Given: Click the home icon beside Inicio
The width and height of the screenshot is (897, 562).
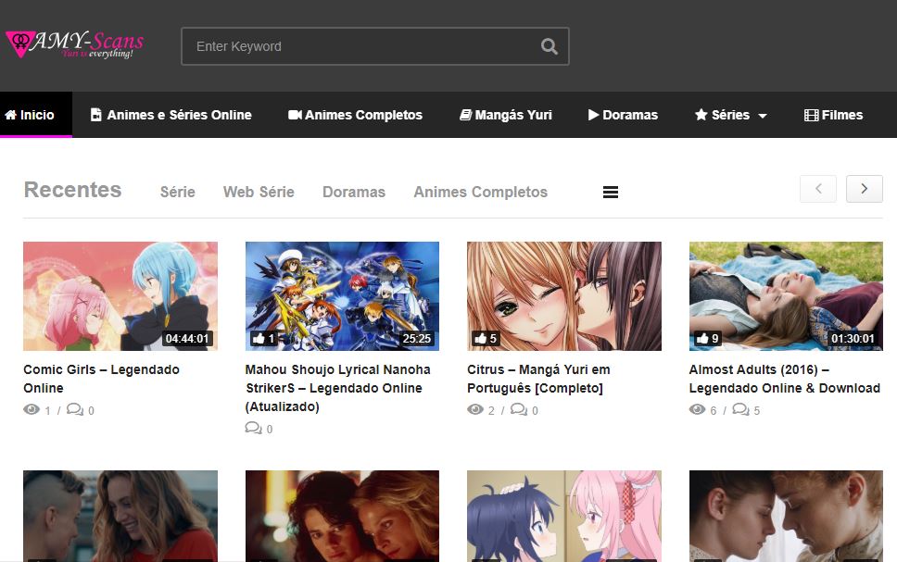Looking at the screenshot, I should 11,115.
